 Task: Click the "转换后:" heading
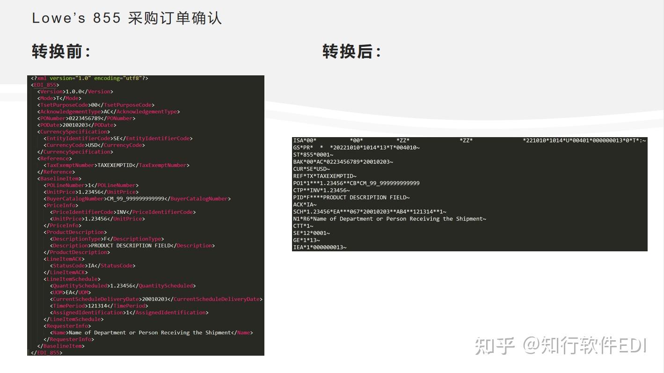(x=352, y=51)
